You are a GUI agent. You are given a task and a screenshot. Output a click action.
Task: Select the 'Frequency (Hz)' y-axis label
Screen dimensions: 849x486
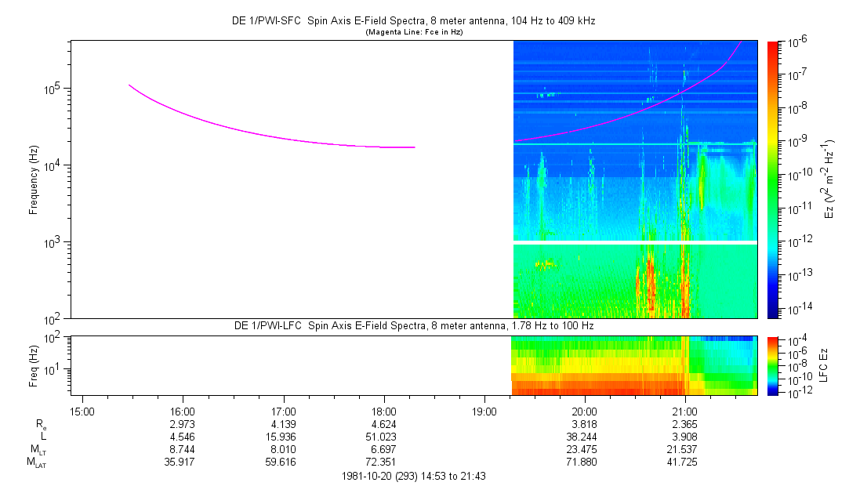34,180
